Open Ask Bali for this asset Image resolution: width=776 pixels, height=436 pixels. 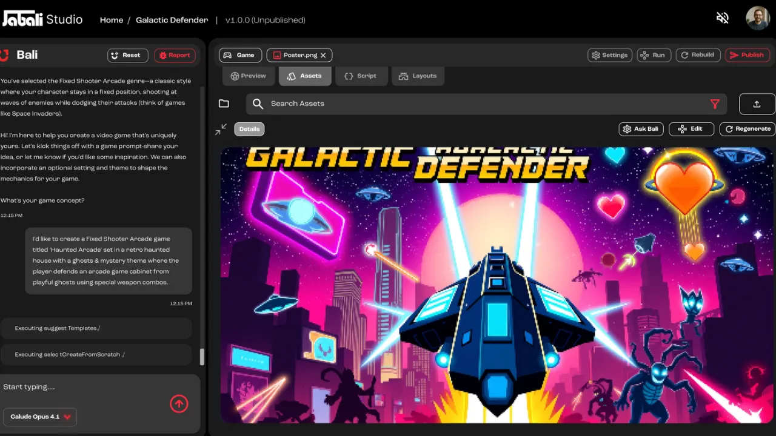point(640,129)
